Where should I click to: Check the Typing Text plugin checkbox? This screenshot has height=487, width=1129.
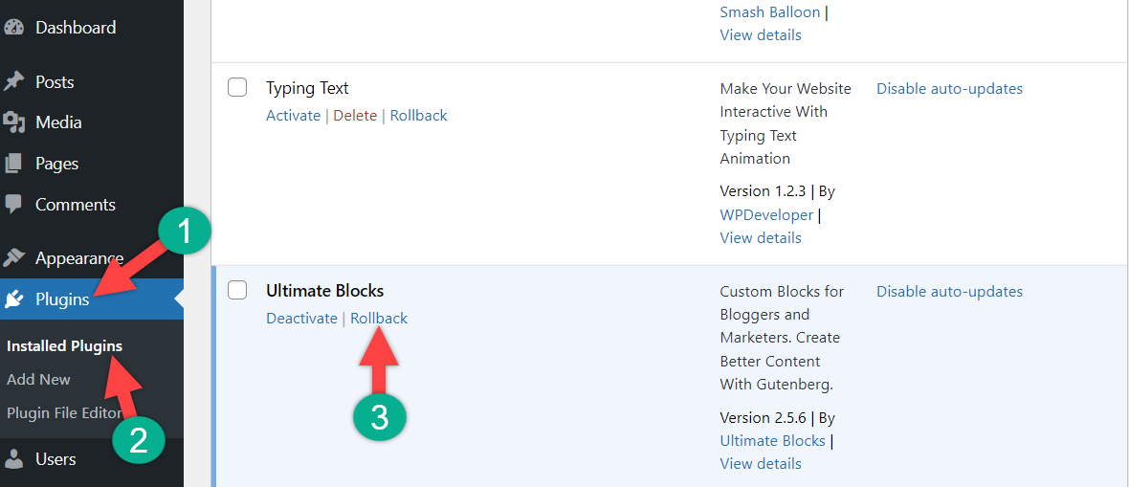(x=237, y=88)
